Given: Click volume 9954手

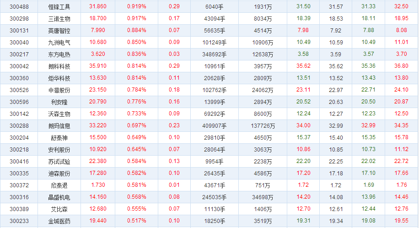Looking at the screenshot, I should [x=215, y=162].
